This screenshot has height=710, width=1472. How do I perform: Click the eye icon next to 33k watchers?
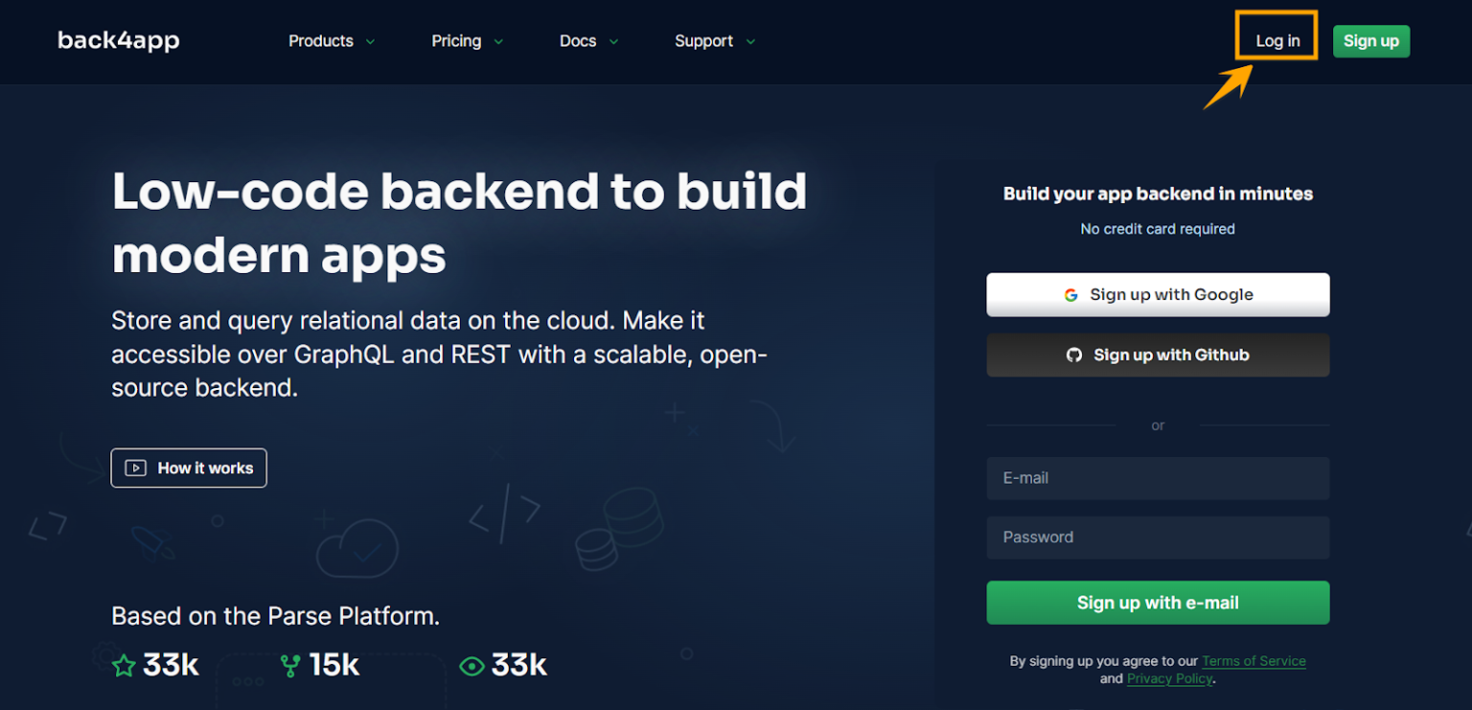(x=471, y=664)
